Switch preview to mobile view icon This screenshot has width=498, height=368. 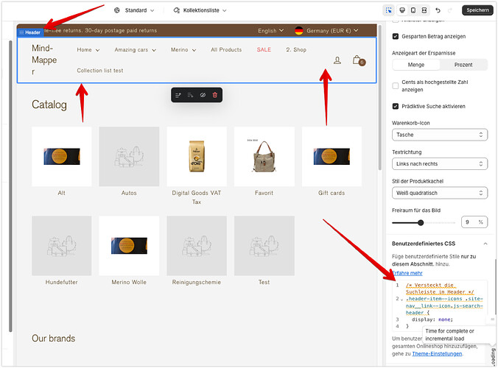(x=413, y=10)
